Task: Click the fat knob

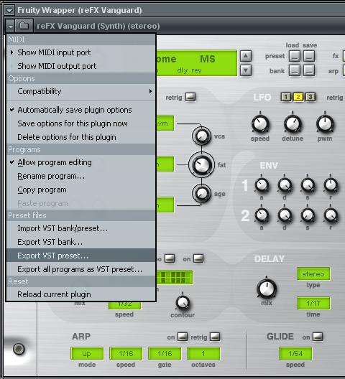Action: pos(201,165)
